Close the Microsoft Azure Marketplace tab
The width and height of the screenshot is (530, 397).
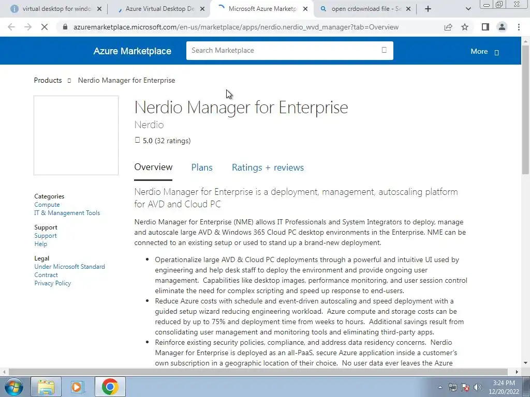[x=305, y=9]
